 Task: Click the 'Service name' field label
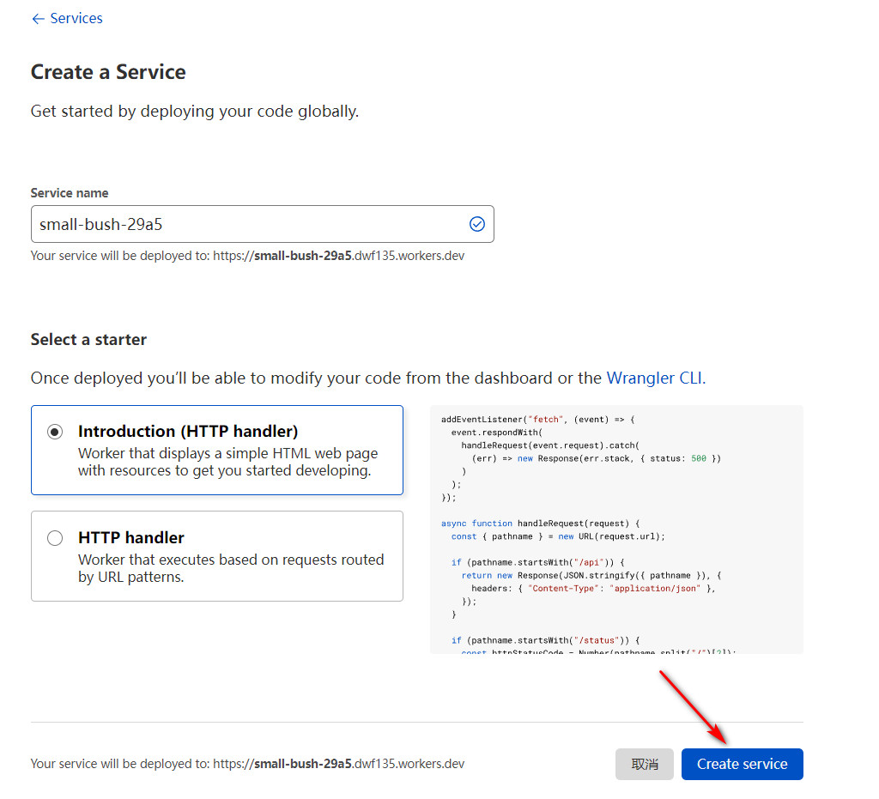[70, 193]
